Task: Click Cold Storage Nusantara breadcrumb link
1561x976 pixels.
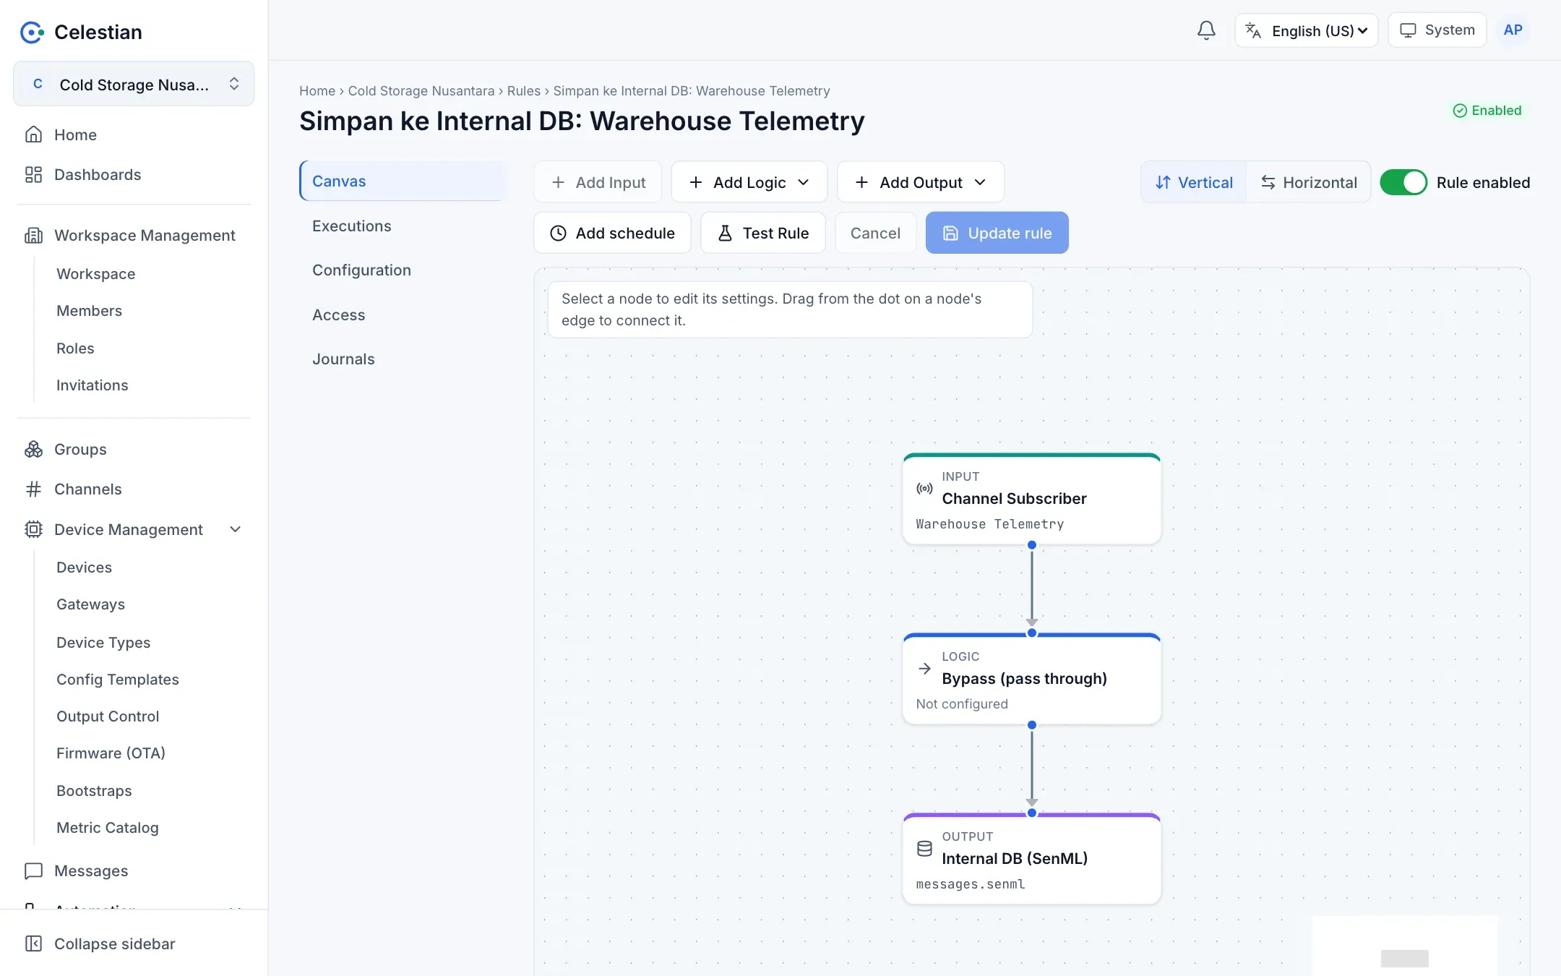Action: 421,91
